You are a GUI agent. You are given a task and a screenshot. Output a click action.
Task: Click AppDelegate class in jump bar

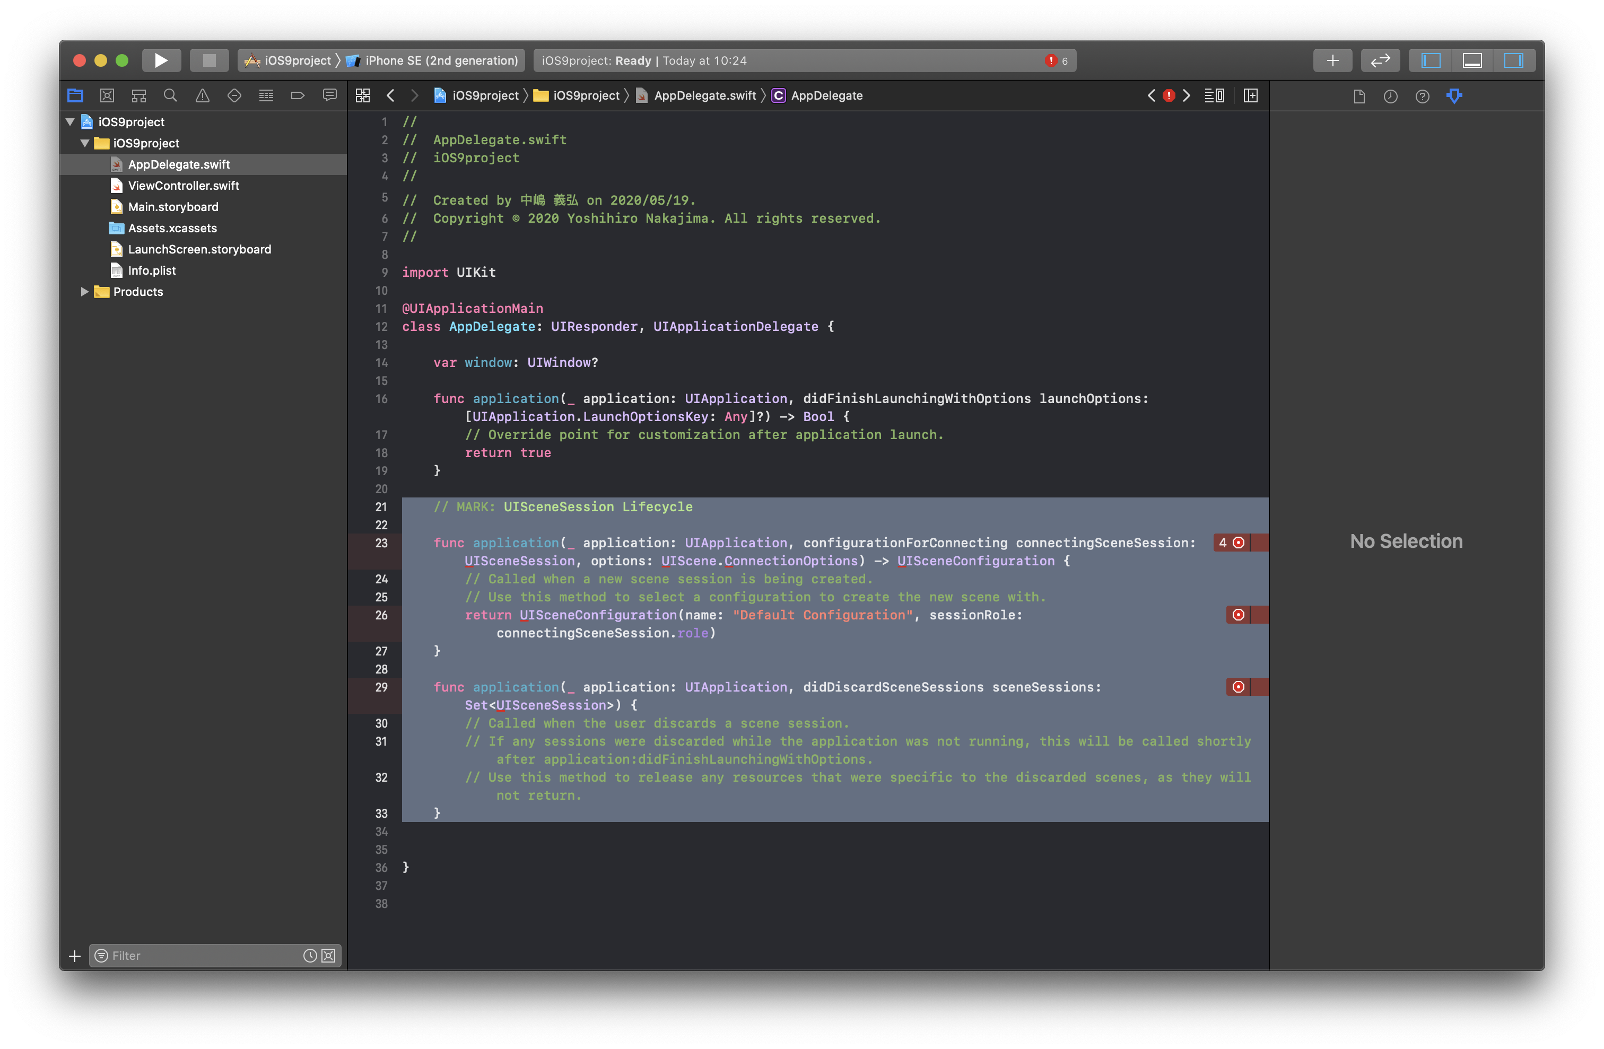pos(817,95)
